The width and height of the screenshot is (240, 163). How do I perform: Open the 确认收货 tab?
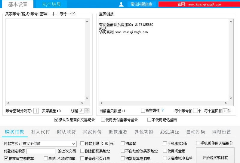click(66, 132)
